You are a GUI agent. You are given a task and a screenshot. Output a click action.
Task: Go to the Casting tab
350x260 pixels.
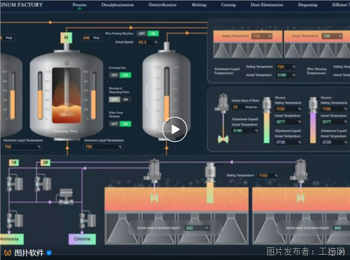coord(228,5)
